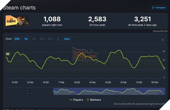
Task: Select the 6m zoom range
Action: click(x=50, y=39)
